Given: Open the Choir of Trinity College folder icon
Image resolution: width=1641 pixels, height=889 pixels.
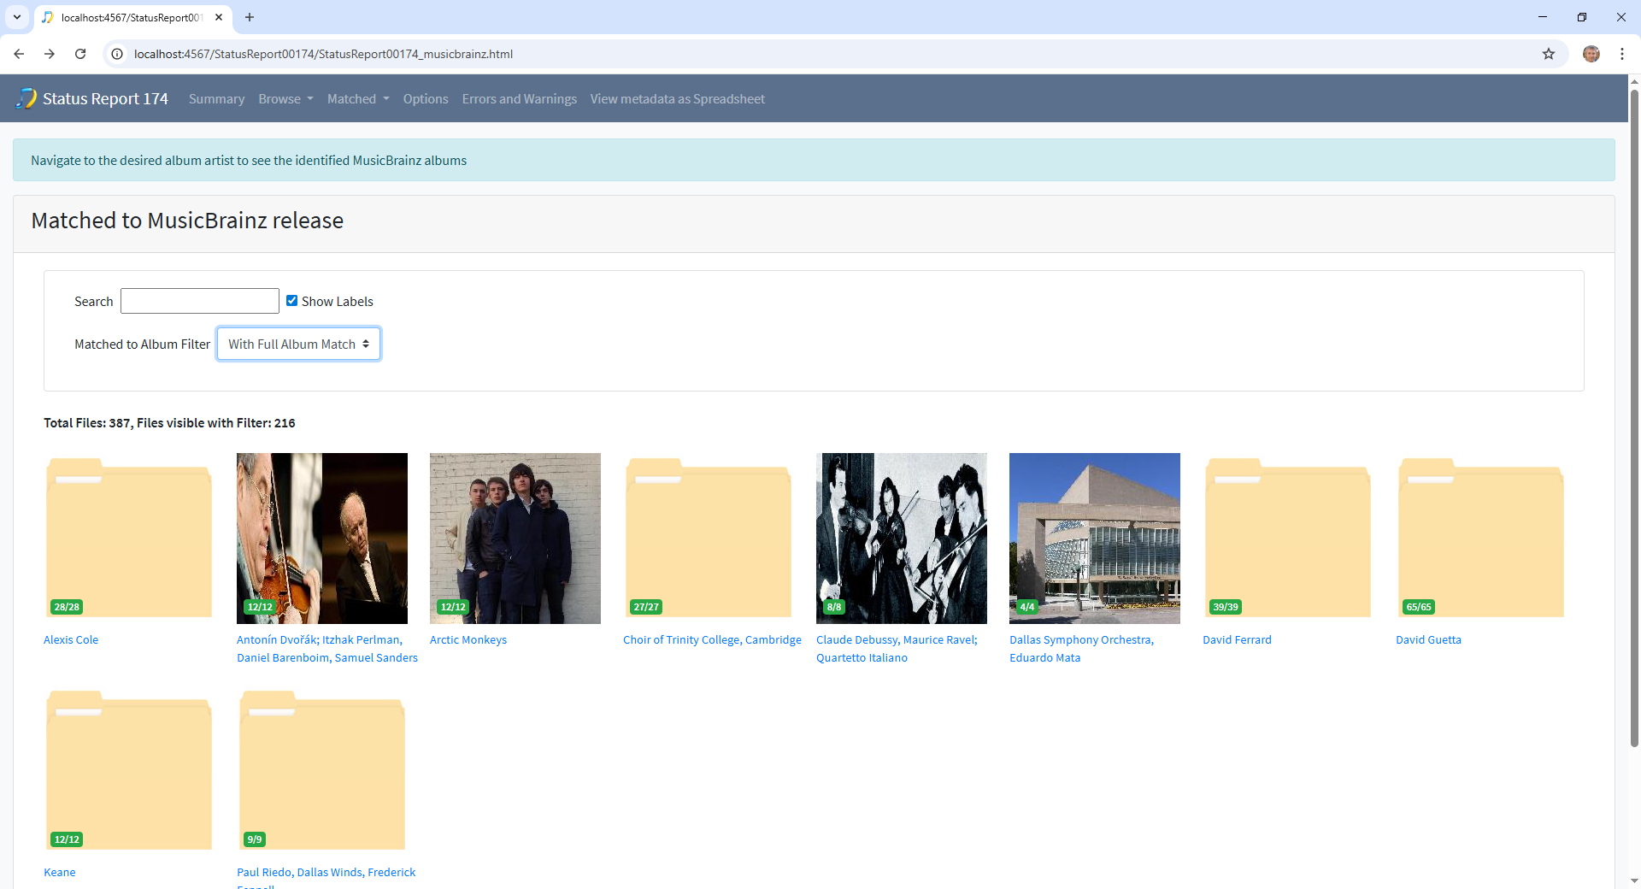Looking at the screenshot, I should [x=708, y=538].
